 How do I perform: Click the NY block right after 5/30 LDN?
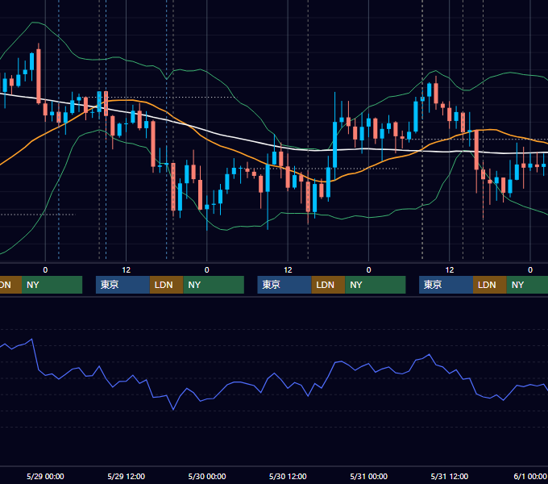376,285
